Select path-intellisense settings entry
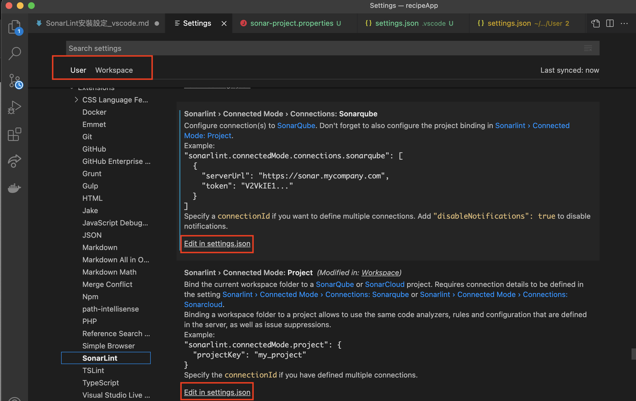Viewport: 636px width, 401px height. 110,309
